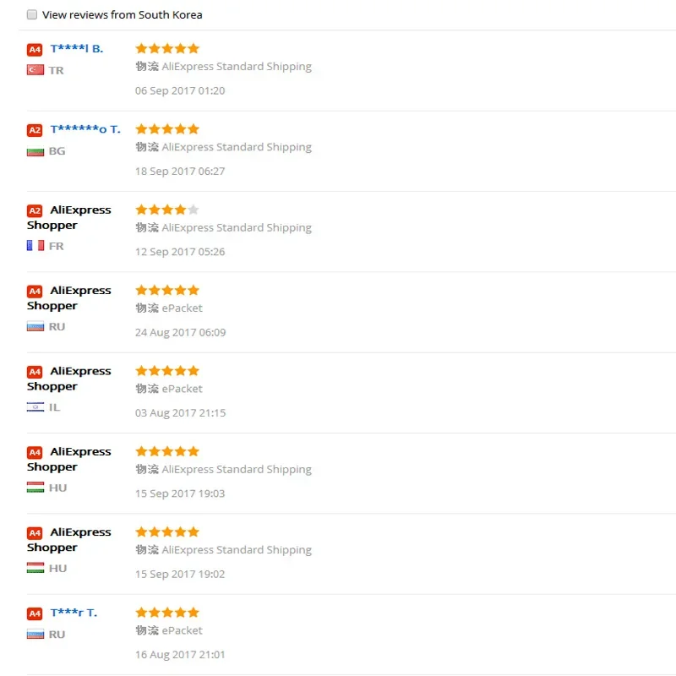Screen dimensions: 676x676
Task: Click the Israel flag icon
Action: coord(35,407)
